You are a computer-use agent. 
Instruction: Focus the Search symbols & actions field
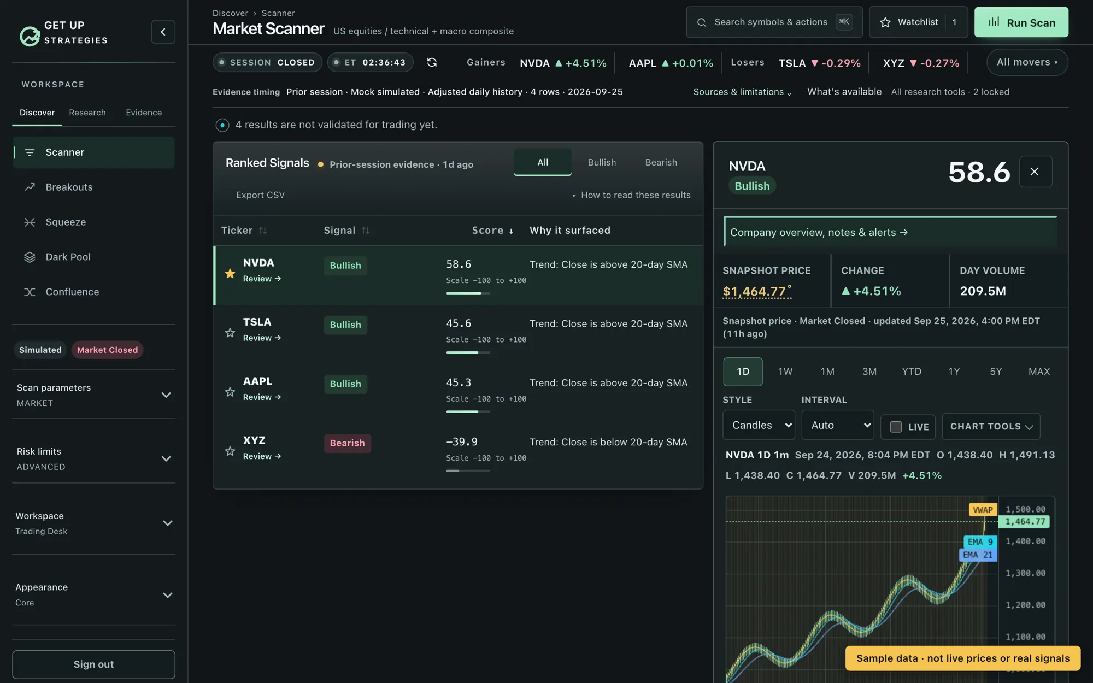[x=774, y=22]
